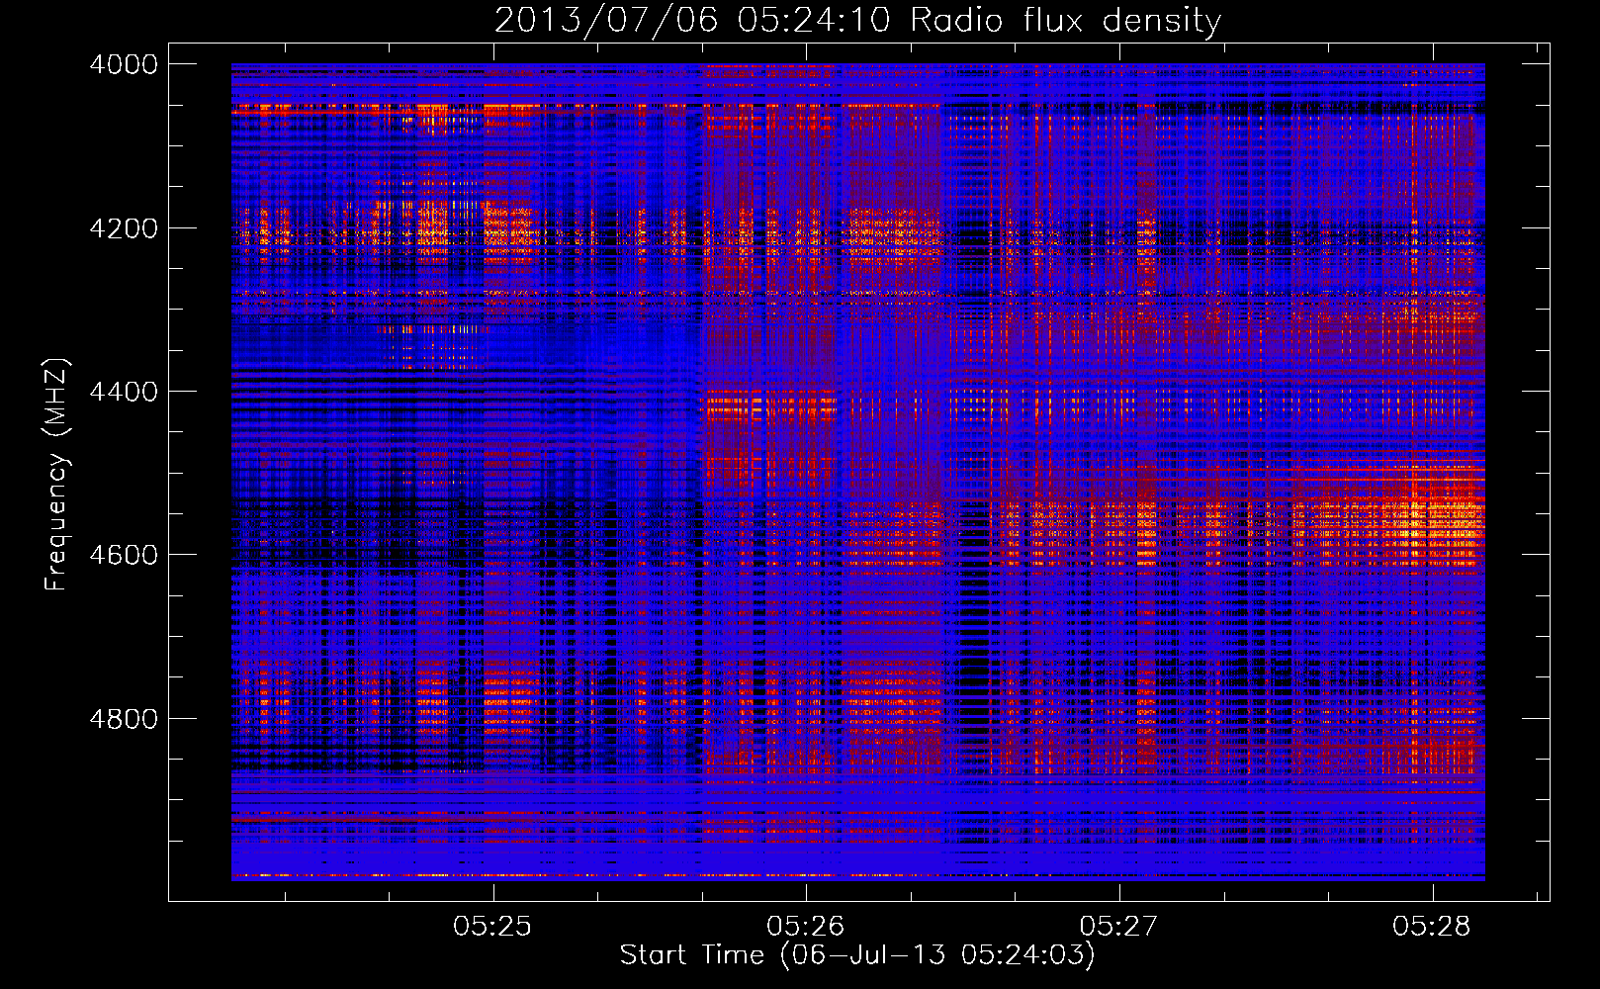The height and width of the screenshot is (989, 1600).
Task: Click the 05:27 time tick label
Action: click(x=1118, y=926)
